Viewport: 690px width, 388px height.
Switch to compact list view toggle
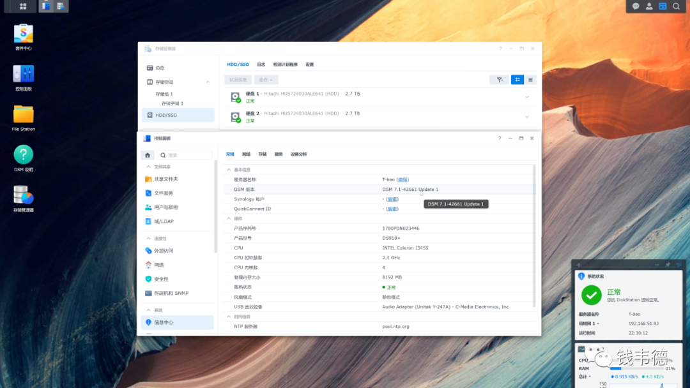[x=530, y=80]
